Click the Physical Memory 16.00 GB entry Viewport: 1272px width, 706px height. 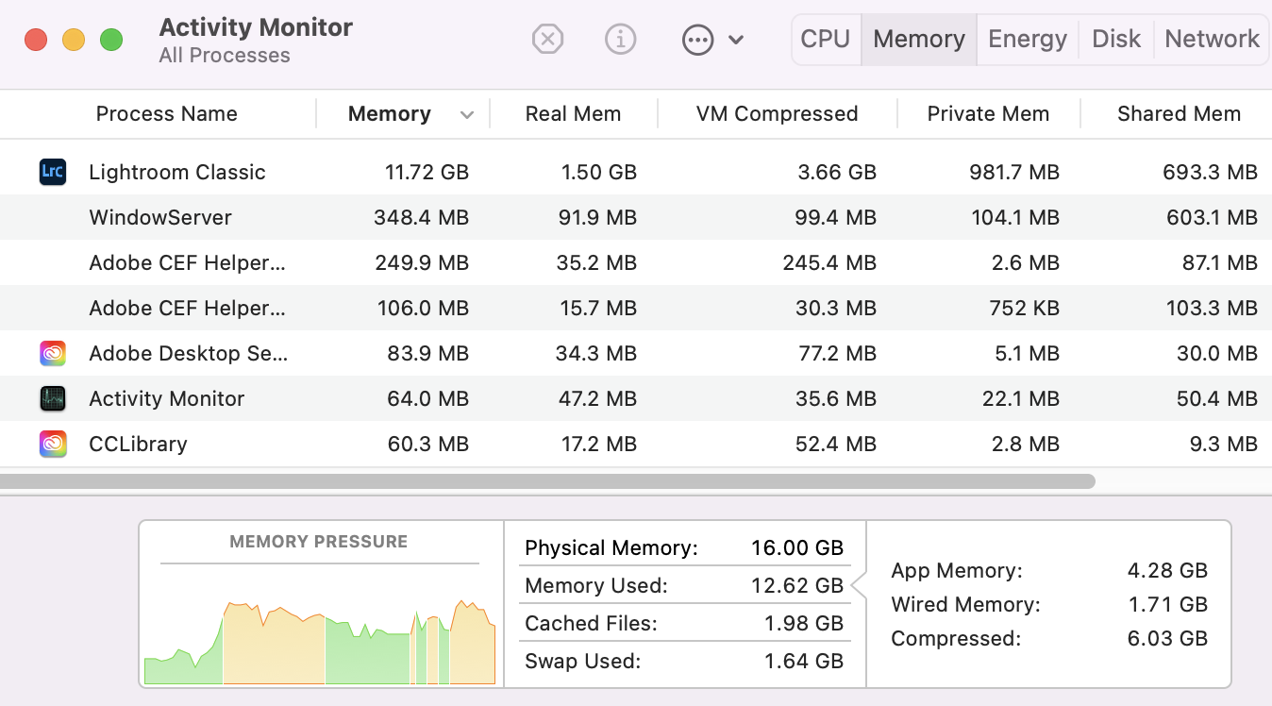click(684, 547)
